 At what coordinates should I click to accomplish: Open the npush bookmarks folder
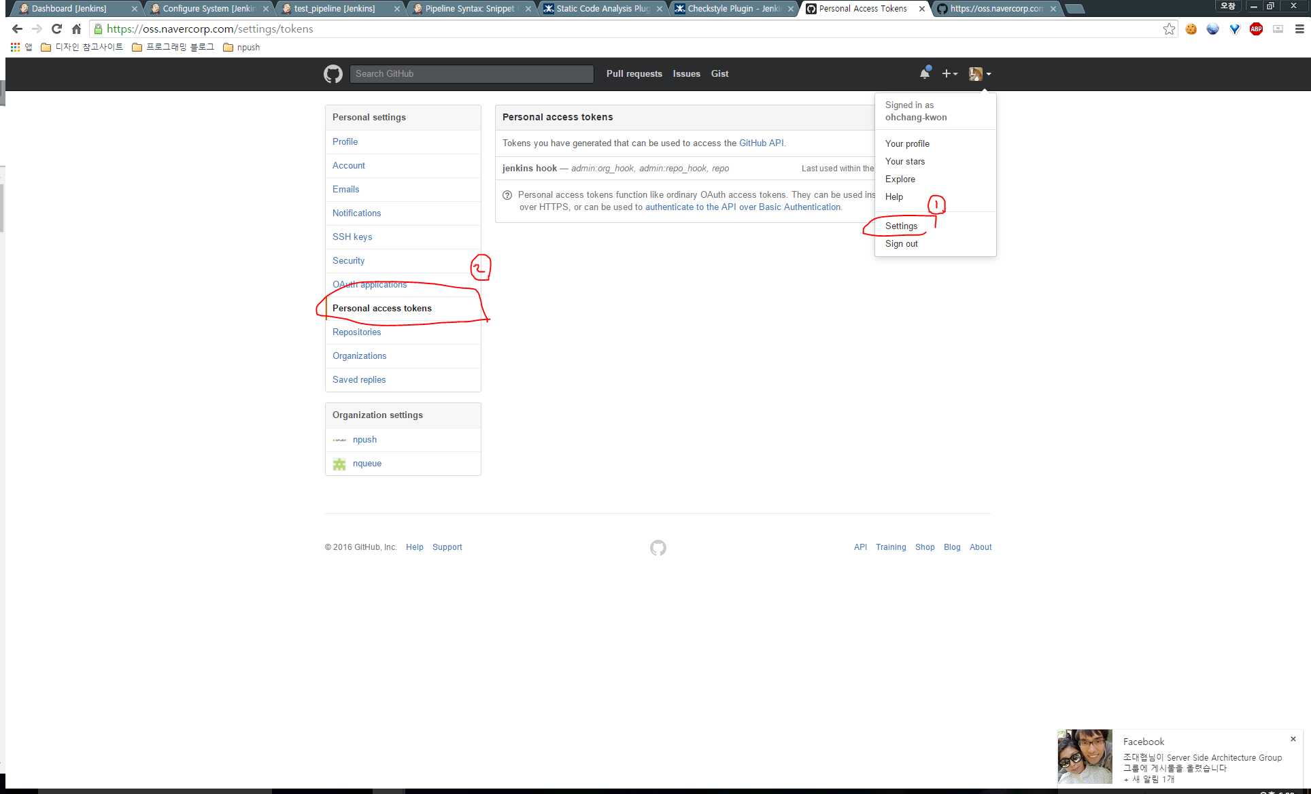[241, 48]
